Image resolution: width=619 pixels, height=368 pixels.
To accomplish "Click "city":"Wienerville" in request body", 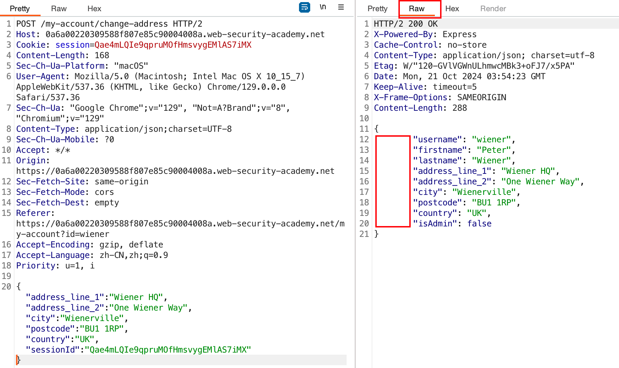I will 77,318.
